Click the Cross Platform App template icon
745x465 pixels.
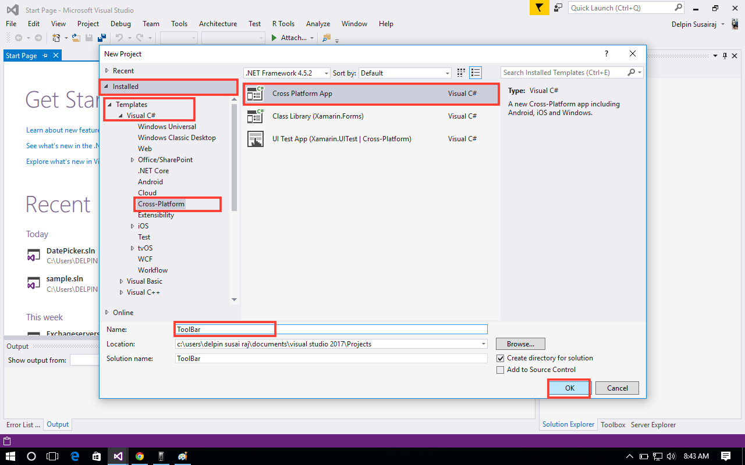pyautogui.click(x=256, y=94)
